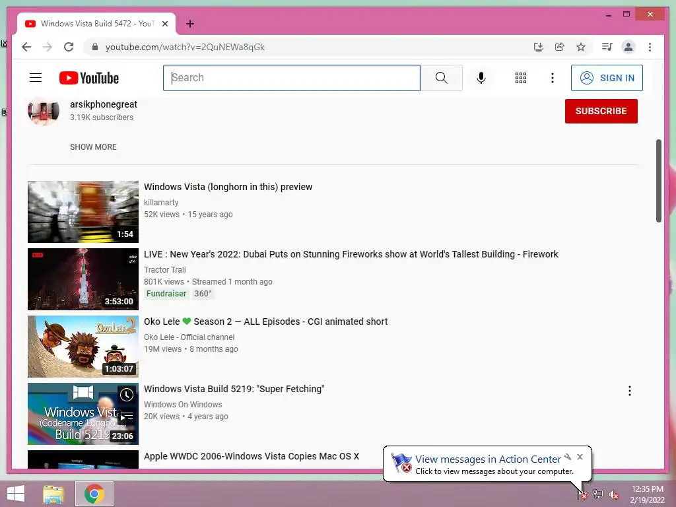Open Dubai fireworks live video thumbnail
Screen dimensions: 676x507
tap(83, 279)
